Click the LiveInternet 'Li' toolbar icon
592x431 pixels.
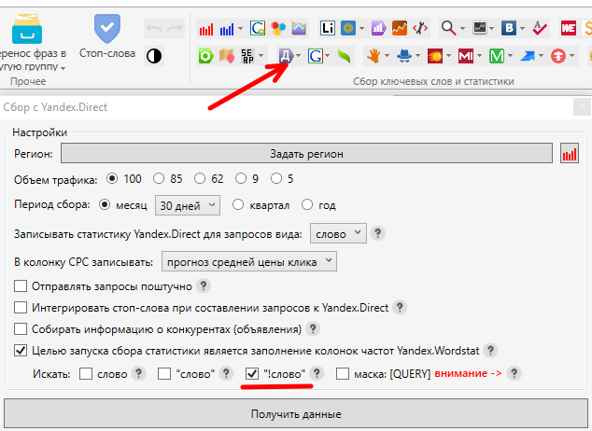tap(326, 29)
